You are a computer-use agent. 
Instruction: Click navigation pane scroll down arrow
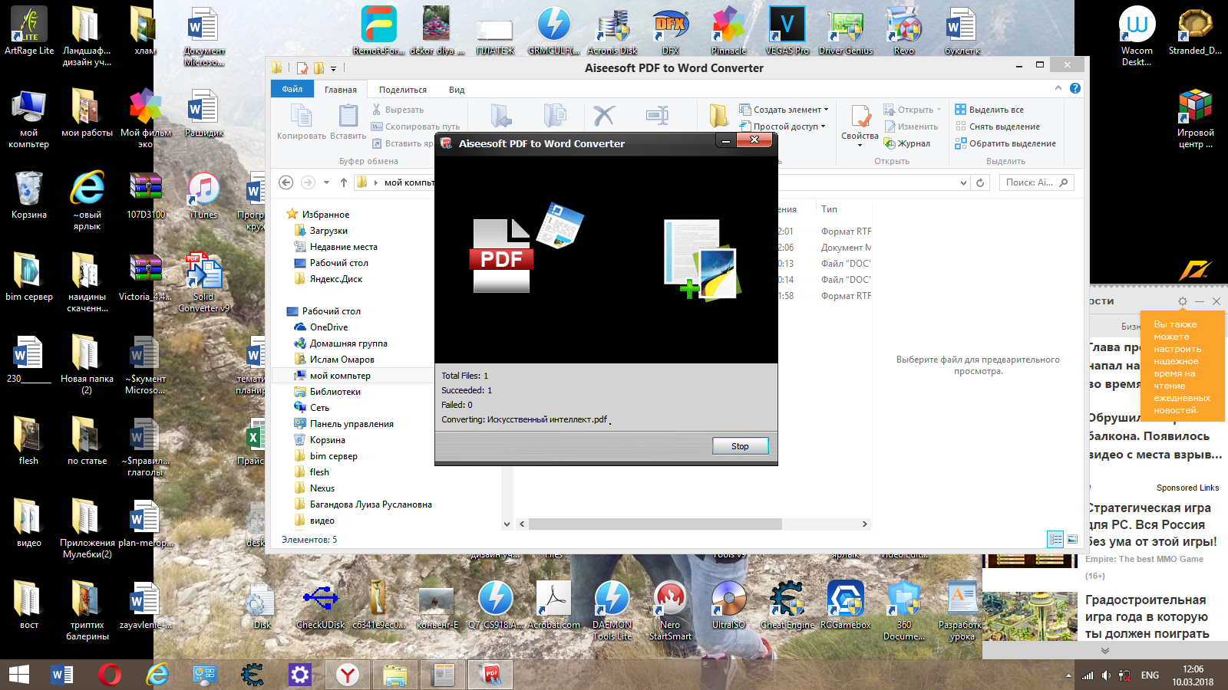(x=507, y=524)
